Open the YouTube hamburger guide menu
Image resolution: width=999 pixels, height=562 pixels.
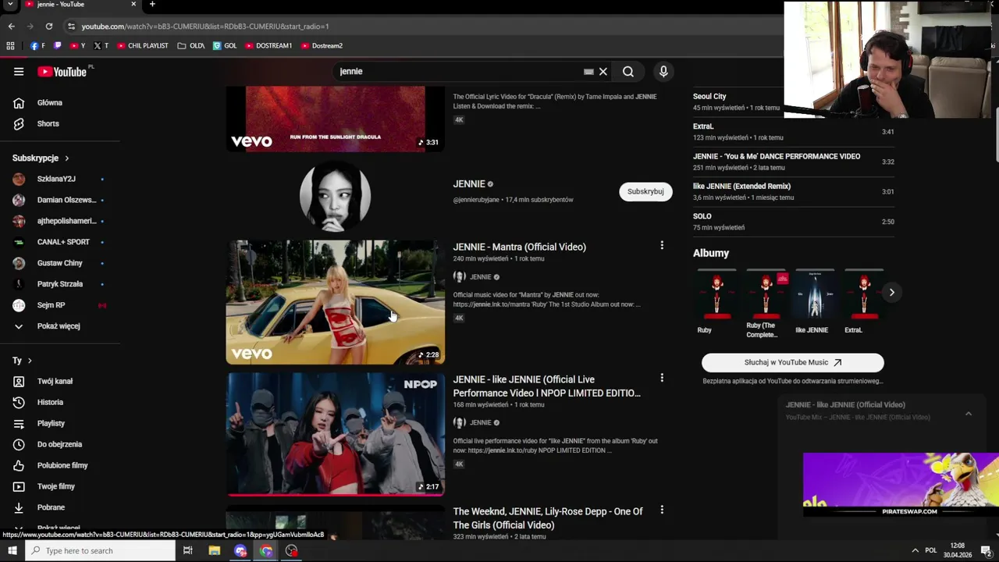19,72
